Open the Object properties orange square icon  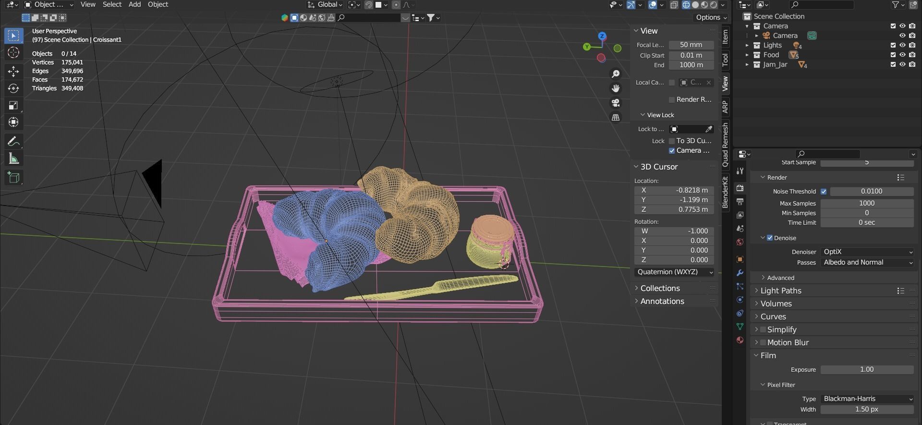[740, 259]
